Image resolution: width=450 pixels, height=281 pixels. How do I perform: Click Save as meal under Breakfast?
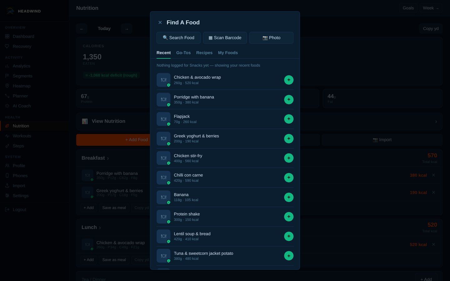114,208
